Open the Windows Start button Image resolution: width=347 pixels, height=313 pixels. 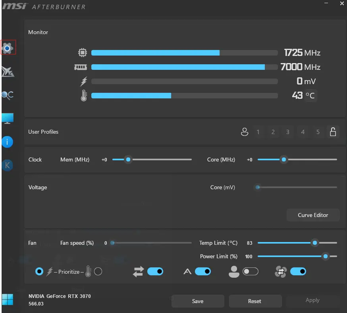(7, 300)
